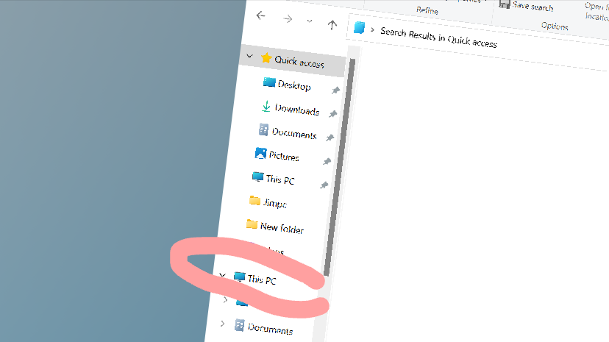
Task: Select the root This PC tree node
Action: point(262,279)
